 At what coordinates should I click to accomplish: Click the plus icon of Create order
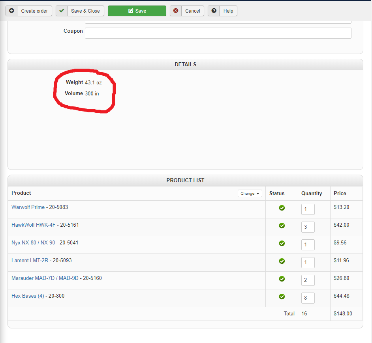click(x=11, y=11)
